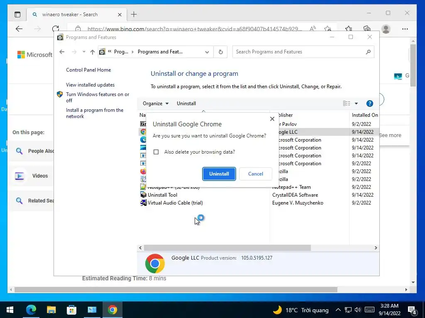Open Edge Favorites star-list icon

(349, 29)
